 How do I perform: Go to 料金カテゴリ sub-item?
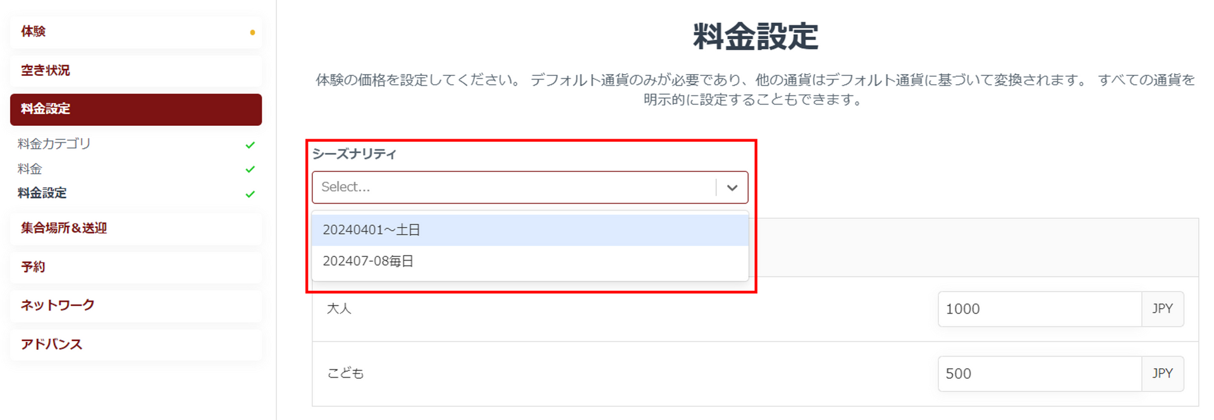pos(54,144)
